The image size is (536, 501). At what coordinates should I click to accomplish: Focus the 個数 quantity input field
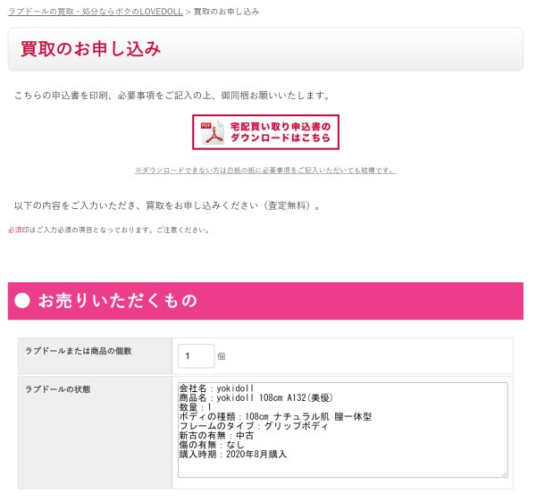coord(197,356)
